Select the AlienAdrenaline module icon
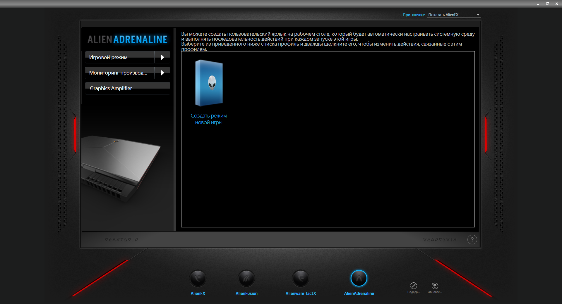 (359, 278)
